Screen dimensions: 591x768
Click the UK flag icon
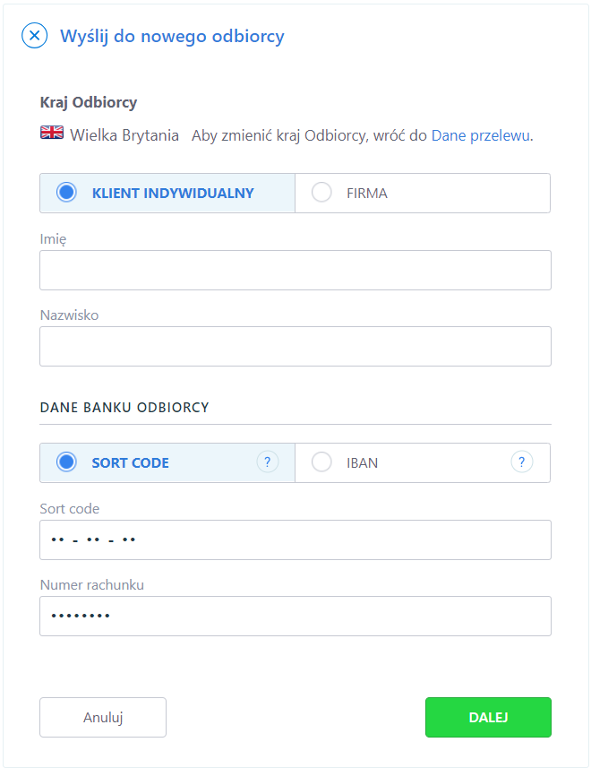tap(52, 133)
